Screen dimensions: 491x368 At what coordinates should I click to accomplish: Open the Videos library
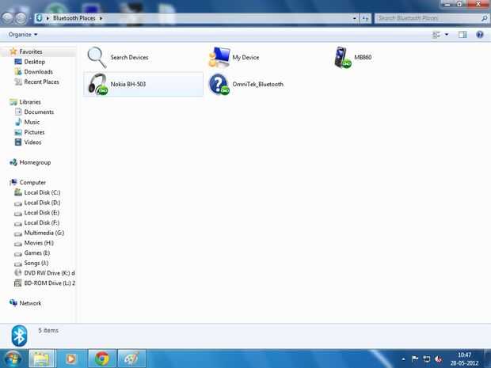tap(32, 142)
